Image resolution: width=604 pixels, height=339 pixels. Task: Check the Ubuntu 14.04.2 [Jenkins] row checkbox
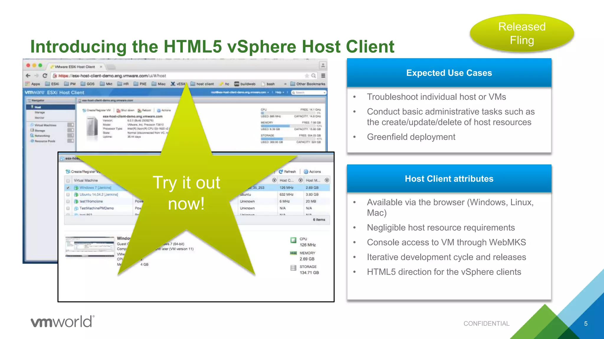tap(68, 195)
